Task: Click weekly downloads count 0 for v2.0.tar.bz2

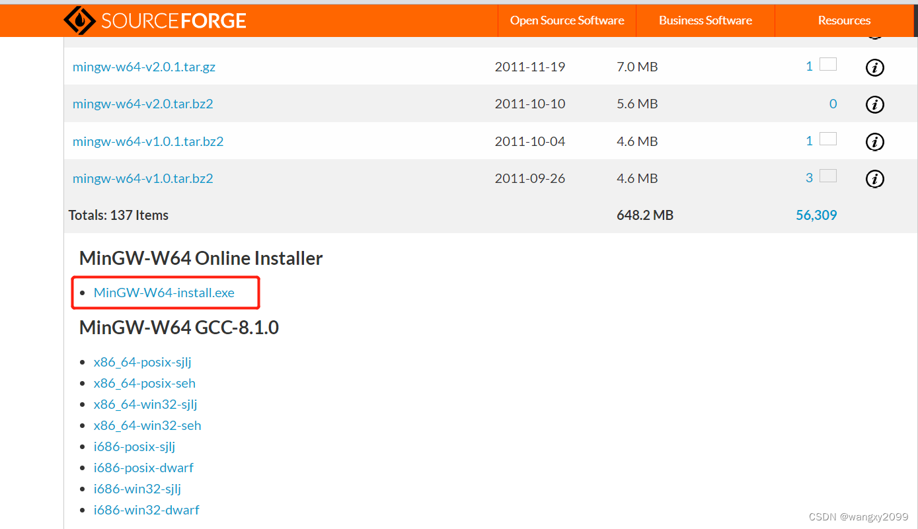Action: [x=833, y=104]
